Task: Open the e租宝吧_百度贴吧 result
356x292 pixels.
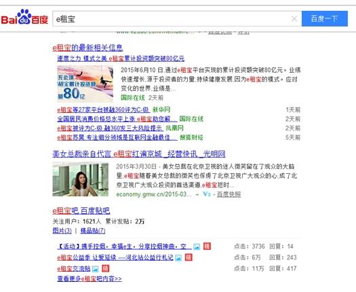Action: 81,211
